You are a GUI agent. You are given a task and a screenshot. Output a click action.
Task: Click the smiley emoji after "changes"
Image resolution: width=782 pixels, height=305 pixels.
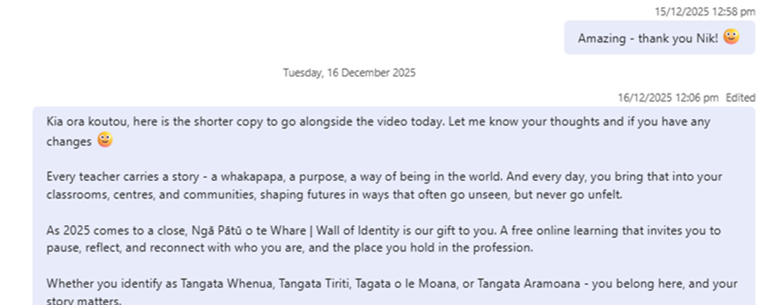[x=105, y=140]
